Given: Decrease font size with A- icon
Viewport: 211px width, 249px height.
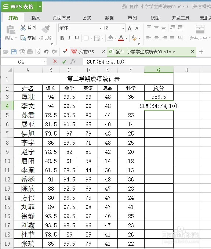Looking at the screenshot, I should tap(137, 28).
